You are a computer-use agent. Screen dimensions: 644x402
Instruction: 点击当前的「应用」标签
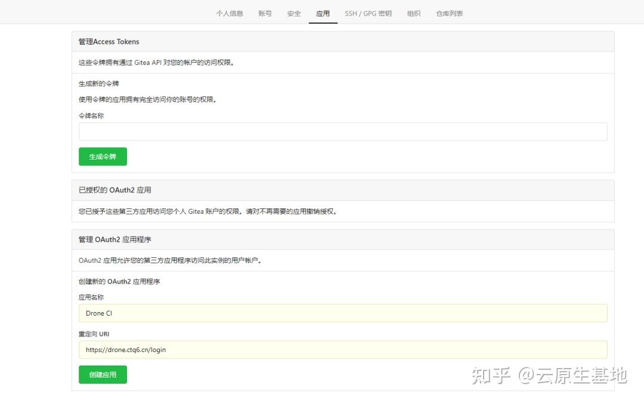[x=323, y=13]
